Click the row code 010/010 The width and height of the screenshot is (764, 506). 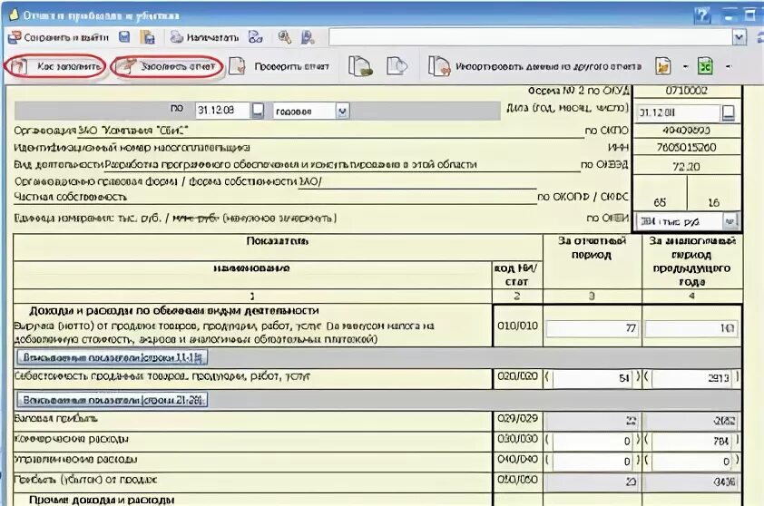tap(517, 326)
